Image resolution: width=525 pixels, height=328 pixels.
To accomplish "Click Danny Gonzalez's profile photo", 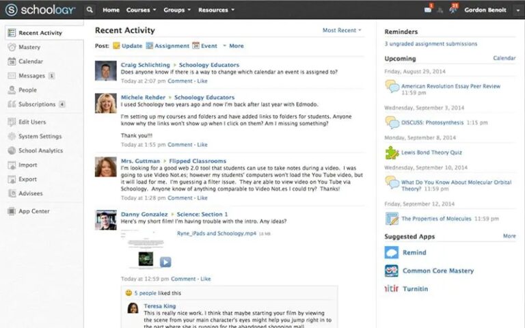I will click(106, 220).
